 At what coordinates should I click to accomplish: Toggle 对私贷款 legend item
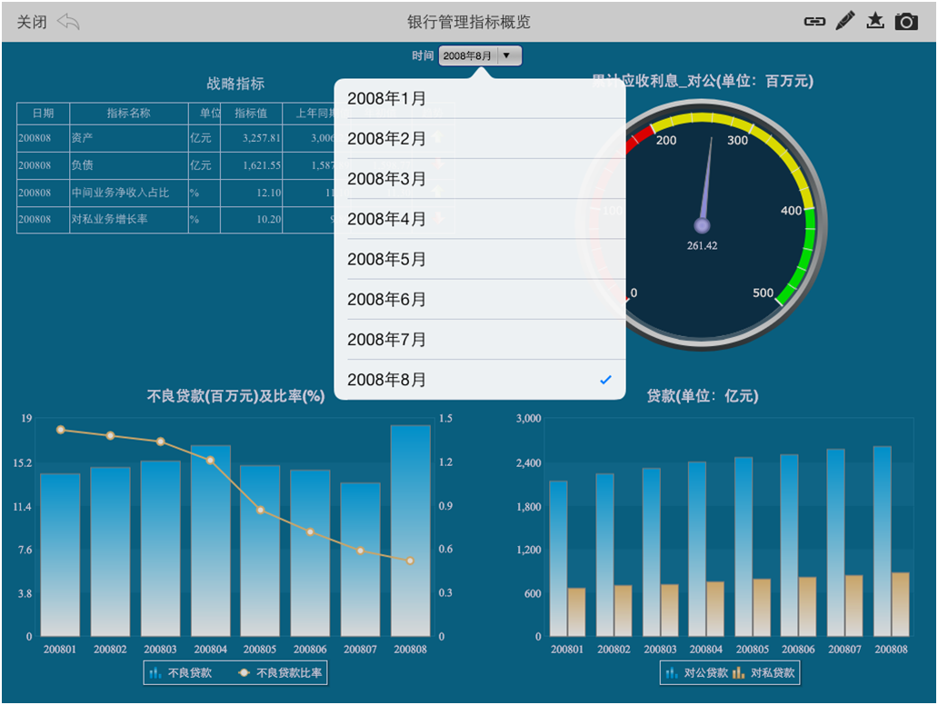[763, 672]
